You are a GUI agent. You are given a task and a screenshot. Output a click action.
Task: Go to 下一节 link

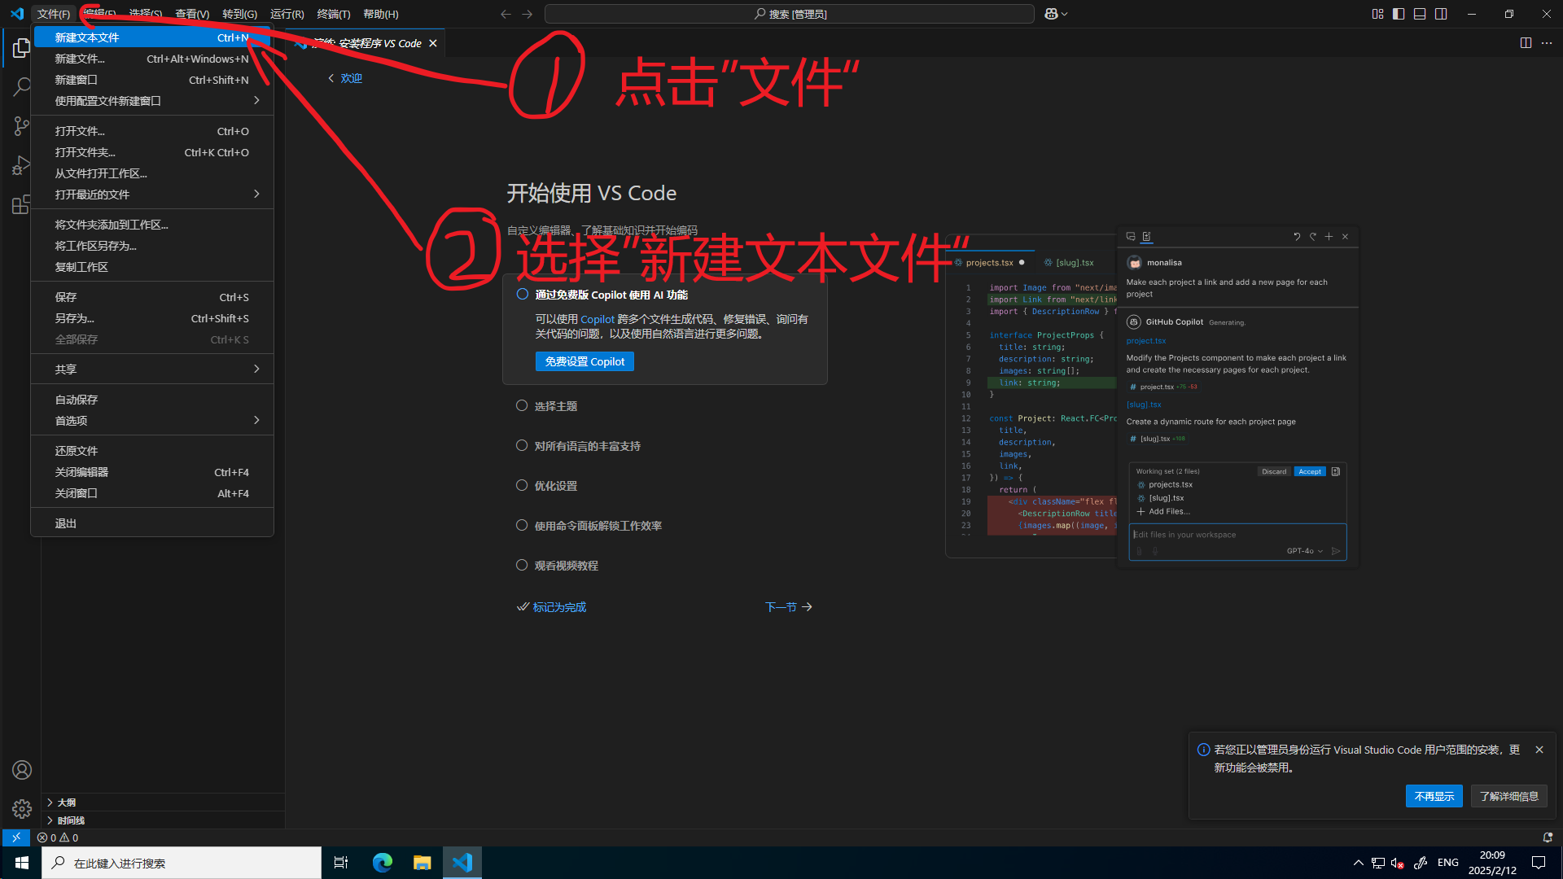788,607
